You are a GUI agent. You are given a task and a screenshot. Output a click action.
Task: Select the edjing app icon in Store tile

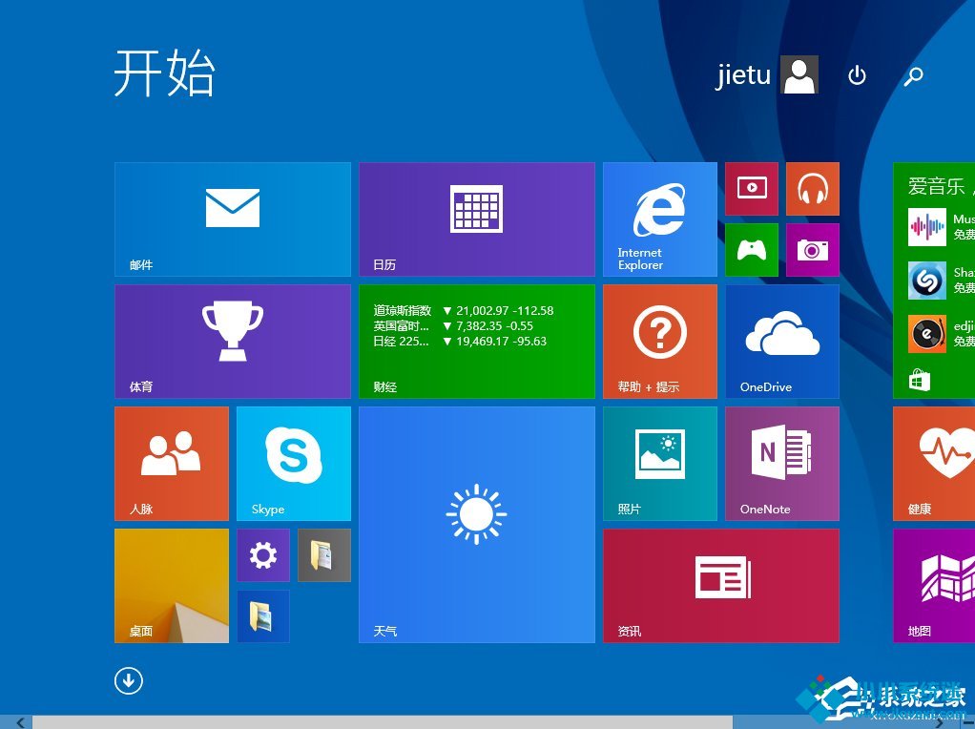coord(926,334)
